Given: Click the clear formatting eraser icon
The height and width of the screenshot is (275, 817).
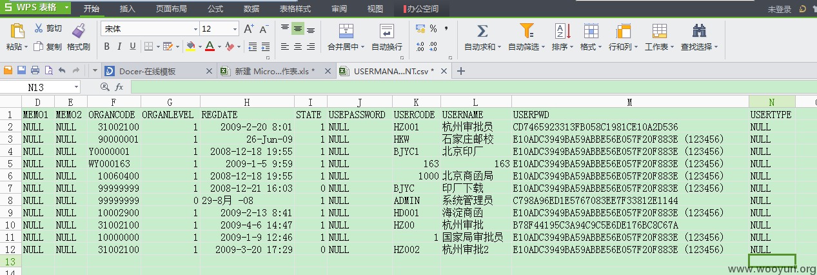Looking at the screenshot, I should (x=229, y=46).
